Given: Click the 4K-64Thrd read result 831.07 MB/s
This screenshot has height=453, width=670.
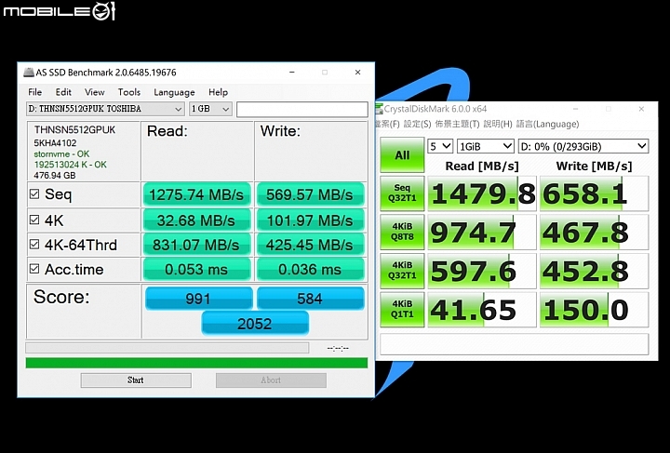Looking at the screenshot, I should (196, 245).
